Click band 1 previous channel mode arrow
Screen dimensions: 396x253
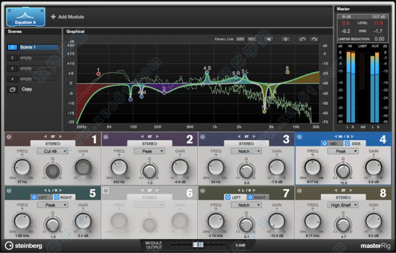point(46,137)
